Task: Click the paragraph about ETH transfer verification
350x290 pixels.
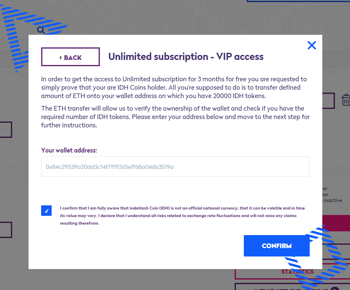Action: point(175,117)
